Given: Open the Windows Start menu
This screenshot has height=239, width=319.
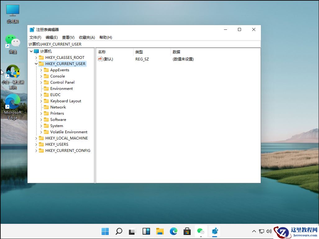Looking at the screenshot, I should [x=105, y=231].
